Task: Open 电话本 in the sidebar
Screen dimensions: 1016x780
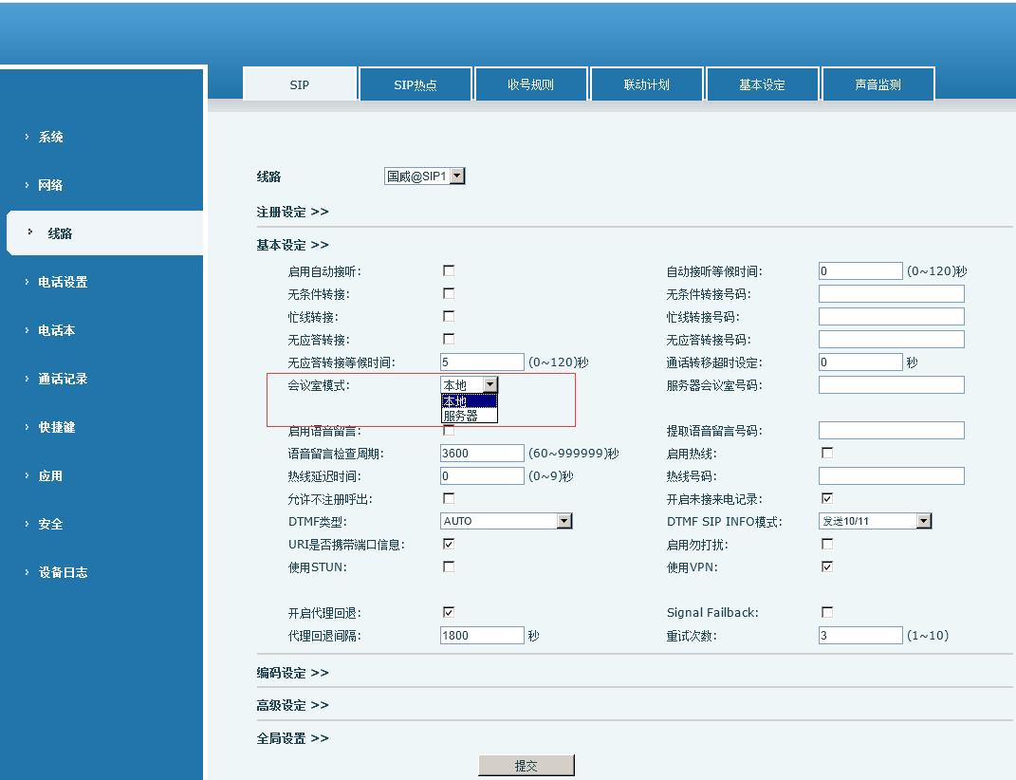Action: 56,330
